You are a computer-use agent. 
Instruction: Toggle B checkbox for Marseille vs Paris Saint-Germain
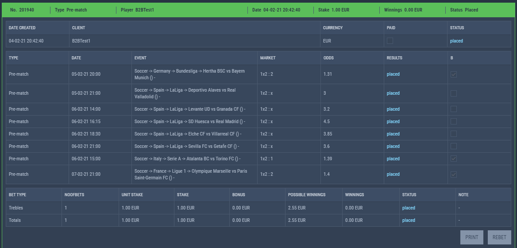(454, 174)
